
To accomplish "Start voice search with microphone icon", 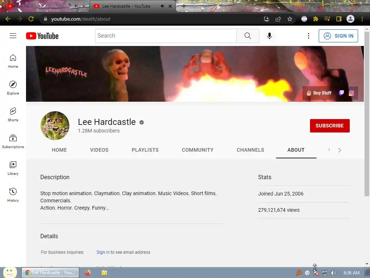I will pos(270,36).
